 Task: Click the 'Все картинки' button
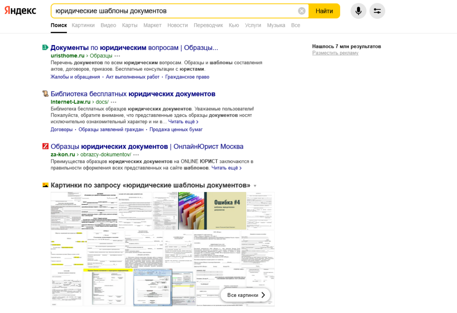(x=245, y=295)
